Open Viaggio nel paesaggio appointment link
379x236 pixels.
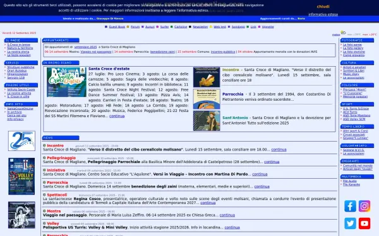pos(96,52)
